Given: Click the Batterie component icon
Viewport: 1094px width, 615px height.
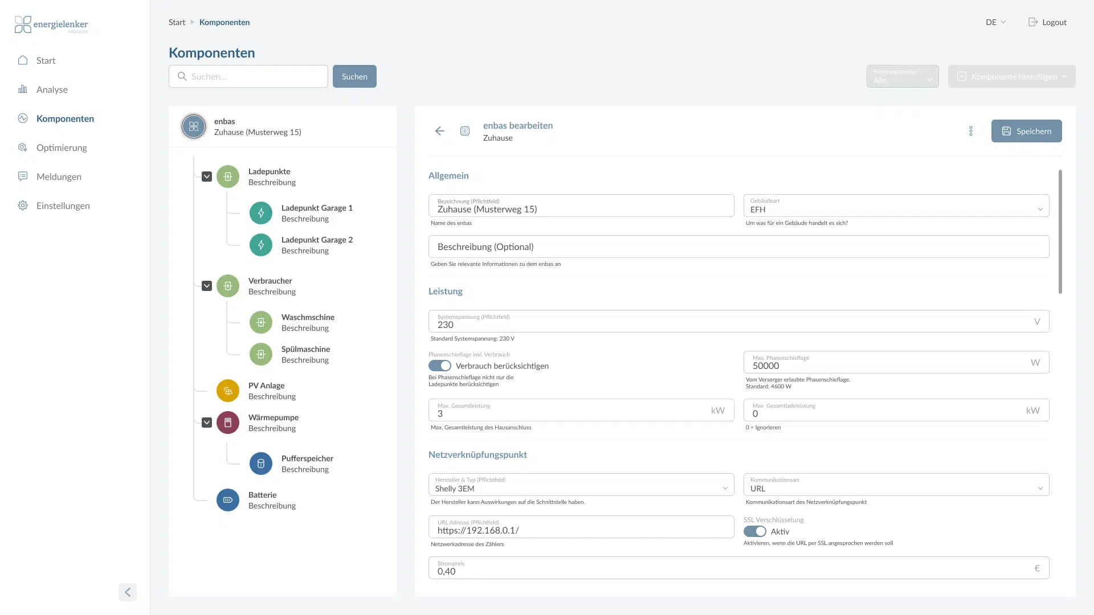Looking at the screenshot, I should 228,500.
